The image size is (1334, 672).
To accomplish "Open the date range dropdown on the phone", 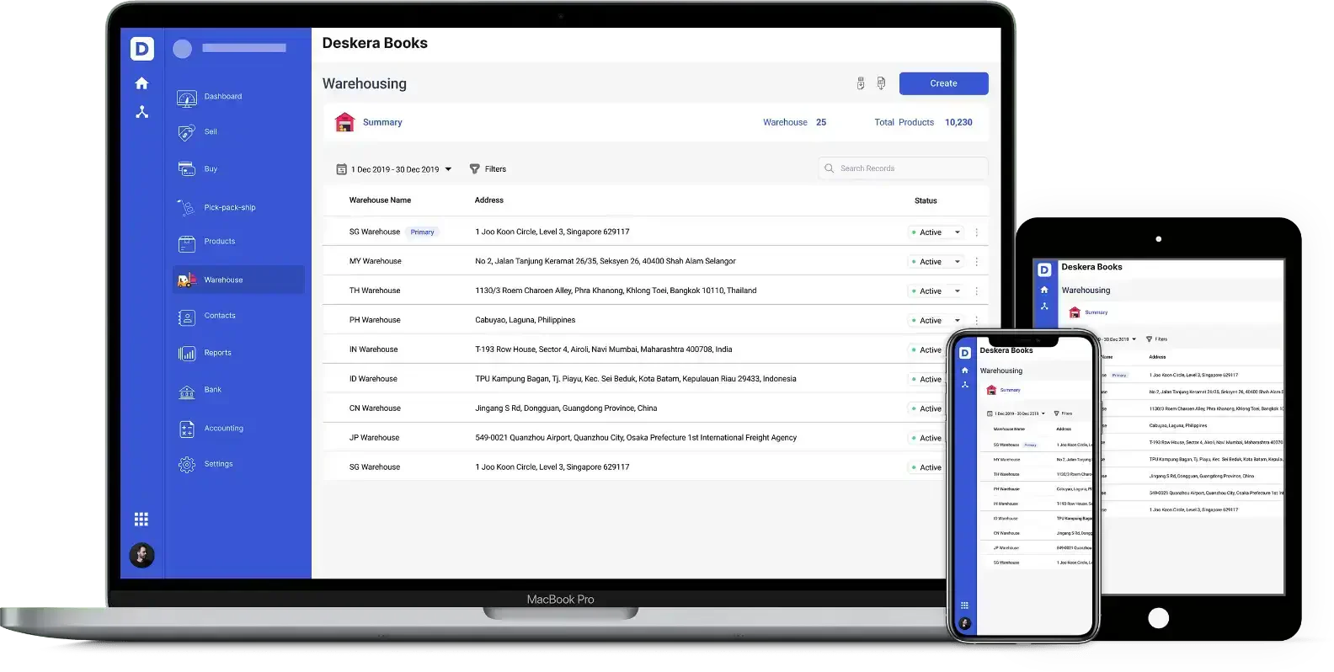I will coord(1016,413).
